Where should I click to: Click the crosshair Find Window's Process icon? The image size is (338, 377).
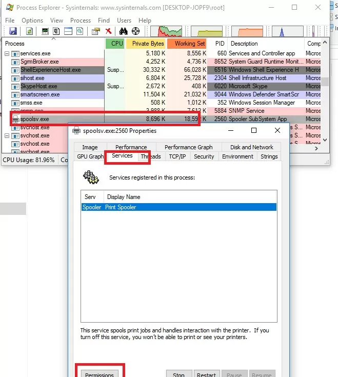pyautogui.click(x=135, y=31)
